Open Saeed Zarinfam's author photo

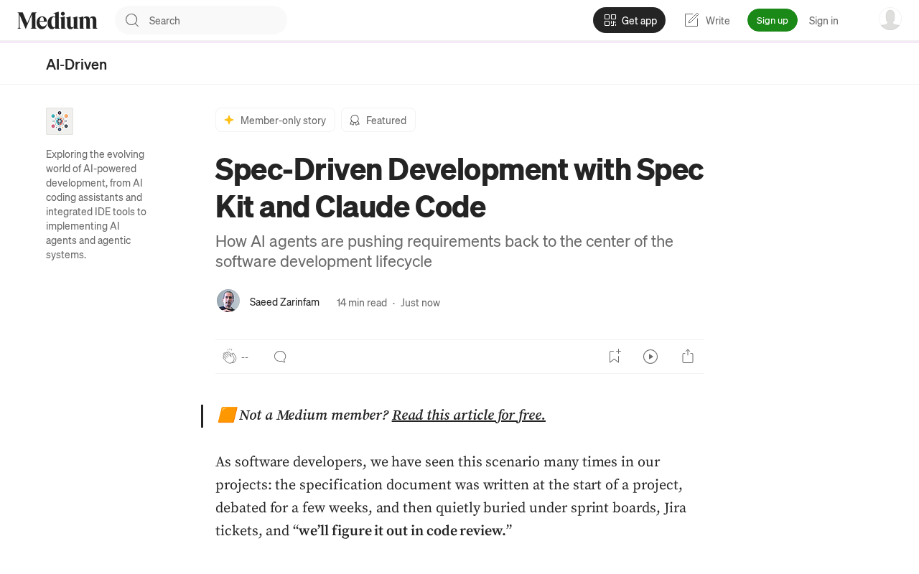228,301
